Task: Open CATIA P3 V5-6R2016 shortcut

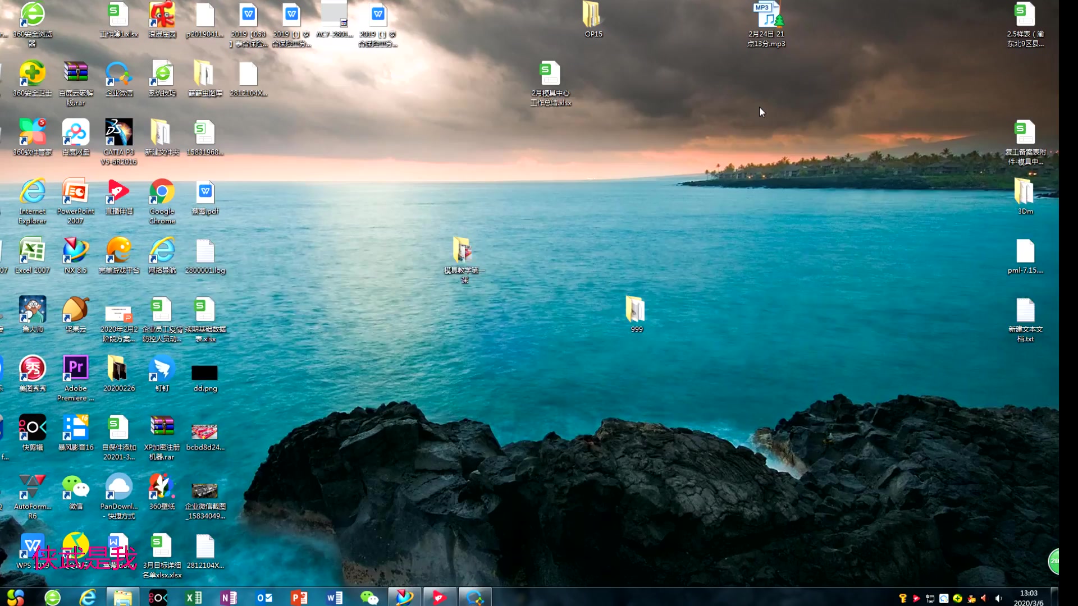Action: [x=119, y=142]
